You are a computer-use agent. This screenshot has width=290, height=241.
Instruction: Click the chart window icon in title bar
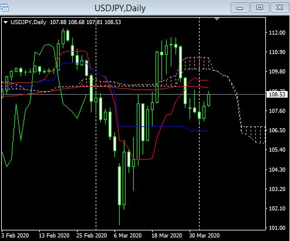click(5, 8)
